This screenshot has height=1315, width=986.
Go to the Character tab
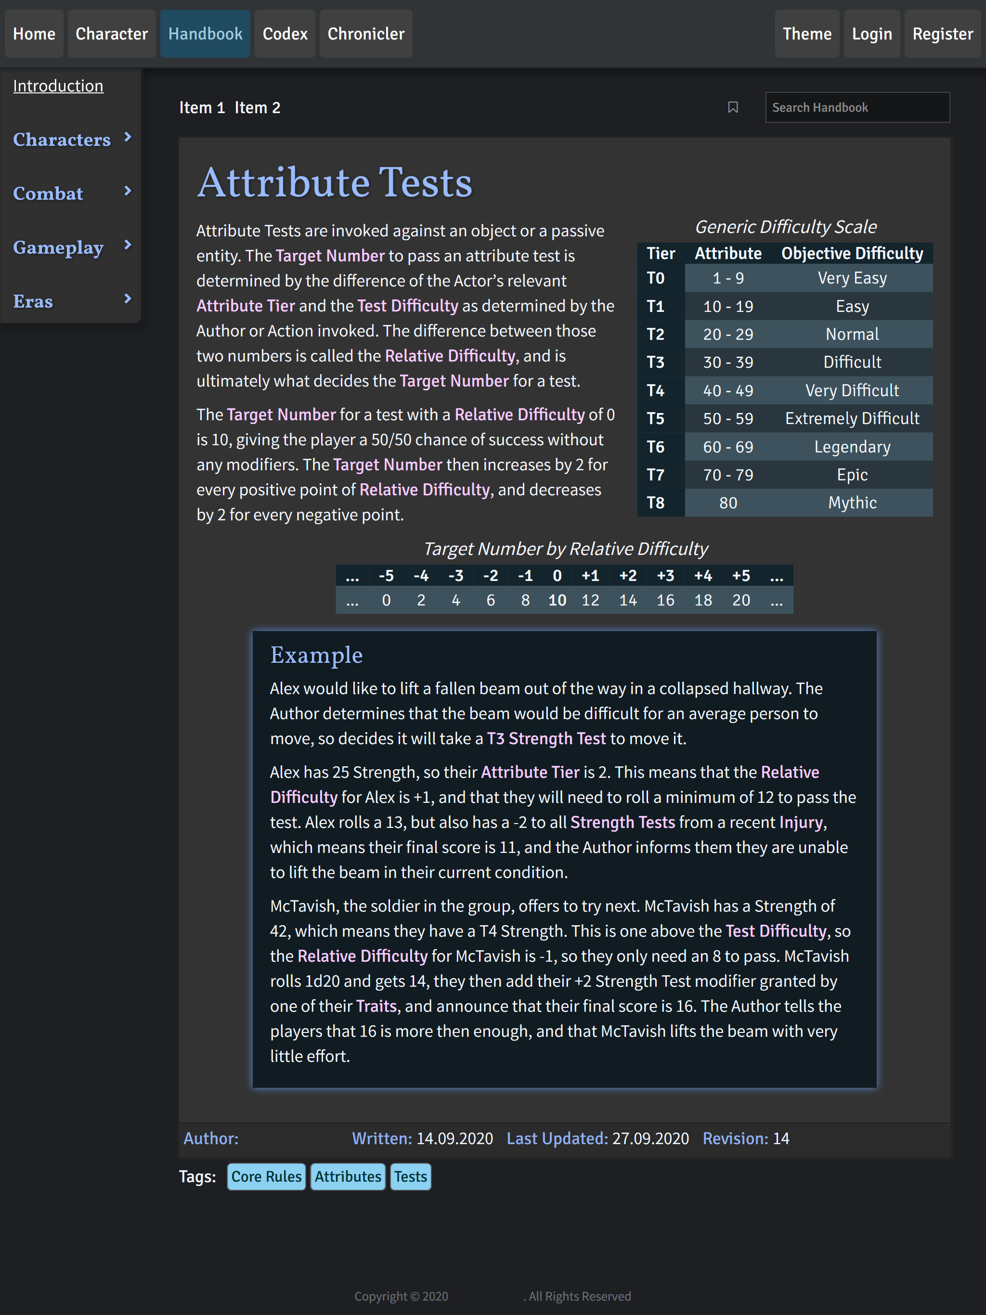coord(112,34)
